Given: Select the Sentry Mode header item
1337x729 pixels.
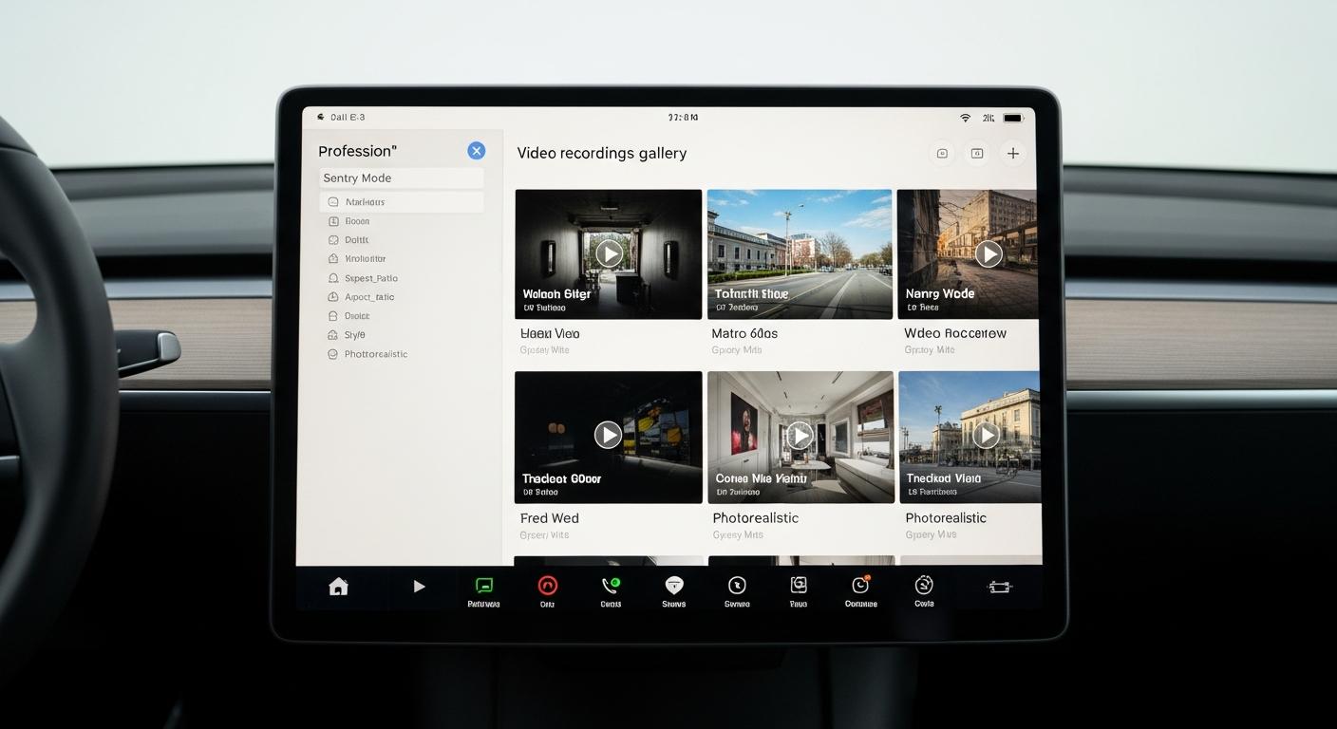Looking at the screenshot, I should point(401,178).
